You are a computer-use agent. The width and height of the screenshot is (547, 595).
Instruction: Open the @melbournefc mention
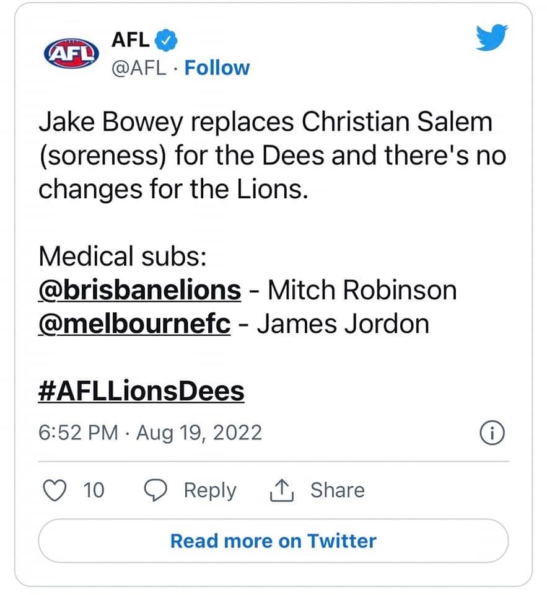click(134, 324)
